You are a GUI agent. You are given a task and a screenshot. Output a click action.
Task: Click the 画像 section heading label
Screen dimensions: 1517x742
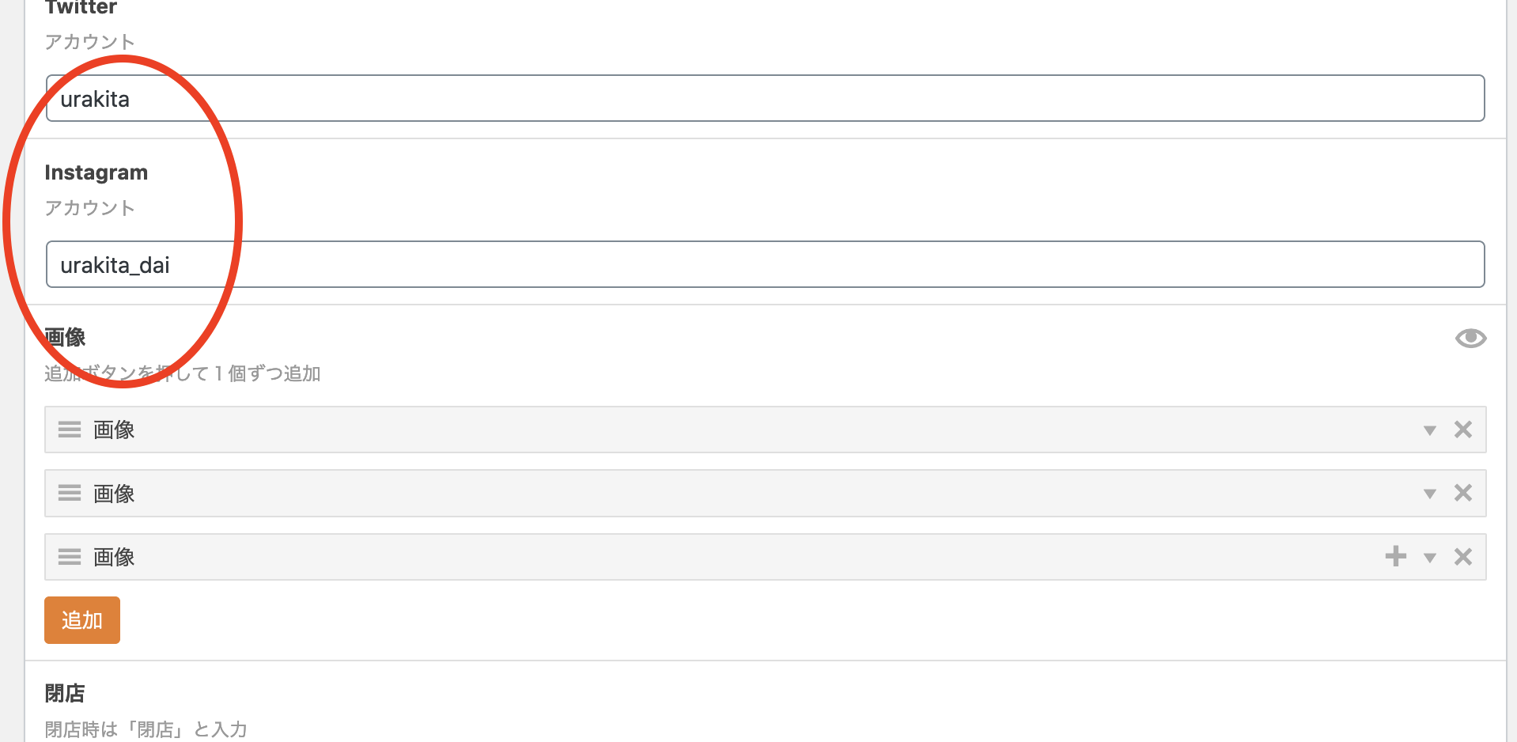tap(65, 338)
